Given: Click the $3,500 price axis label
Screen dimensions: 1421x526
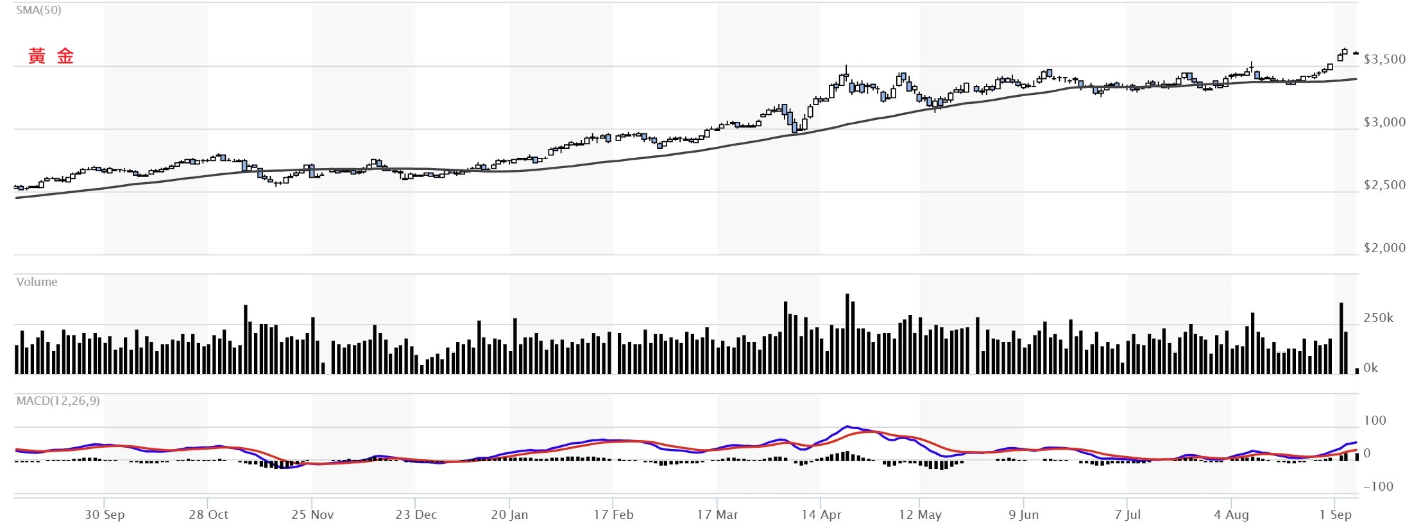Looking at the screenshot, I should pyautogui.click(x=1384, y=60).
